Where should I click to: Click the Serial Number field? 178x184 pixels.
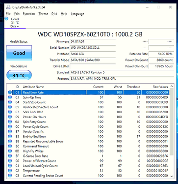(x=93, y=48)
